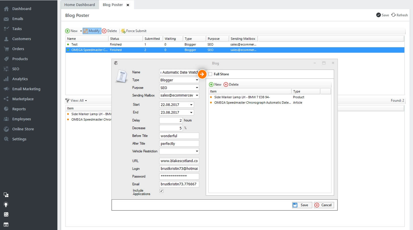Viewport: 413px width, 230px height.
Task: Sort by the Sending Mailbox column header
Action: click(x=243, y=39)
